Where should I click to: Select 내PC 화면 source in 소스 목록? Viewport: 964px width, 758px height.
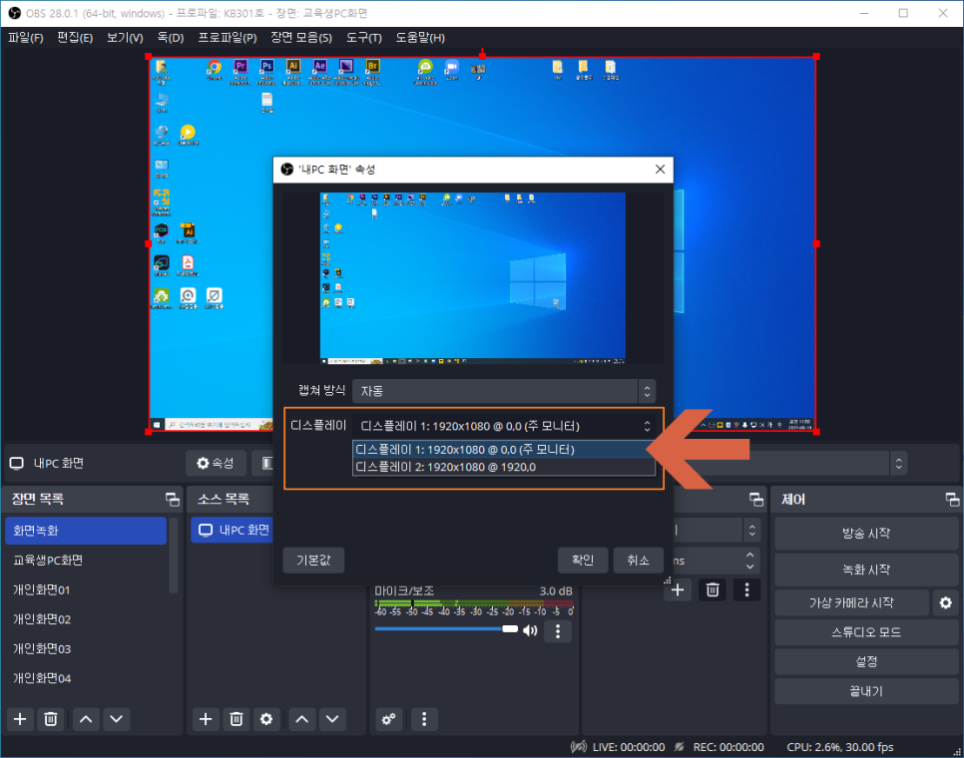(x=233, y=531)
